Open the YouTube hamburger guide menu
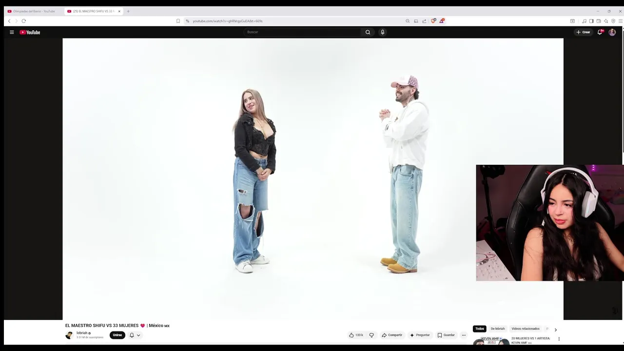This screenshot has width=624, height=351. tap(12, 32)
